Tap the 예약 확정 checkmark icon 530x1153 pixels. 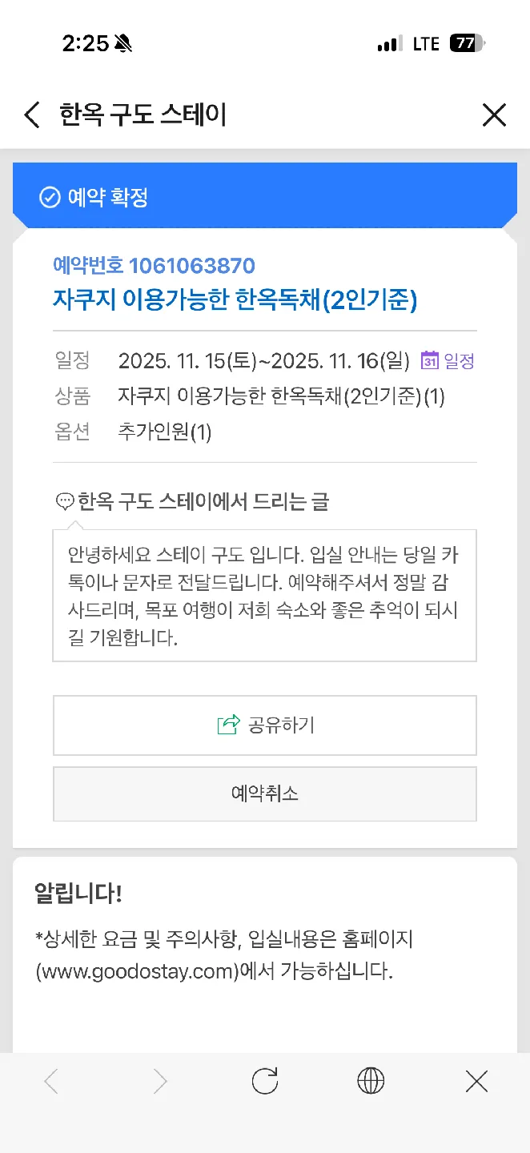tap(50, 198)
